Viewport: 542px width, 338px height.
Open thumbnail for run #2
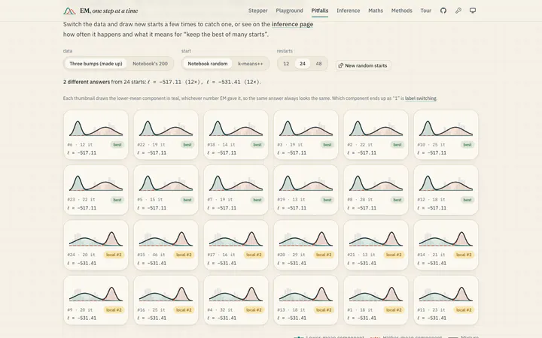376,135
